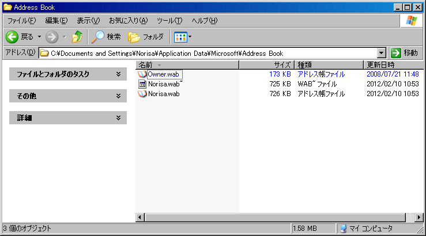
Task: Click the 2008/07/21 11:48 date cell
Action: [393, 74]
